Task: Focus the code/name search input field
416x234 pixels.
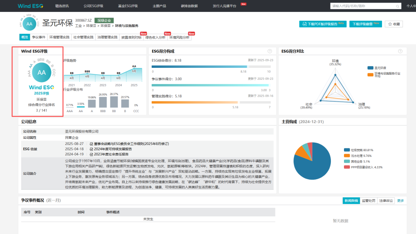Action: pos(362,6)
